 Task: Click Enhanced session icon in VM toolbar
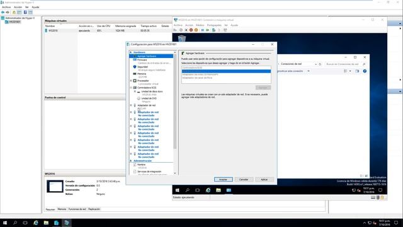225,30
